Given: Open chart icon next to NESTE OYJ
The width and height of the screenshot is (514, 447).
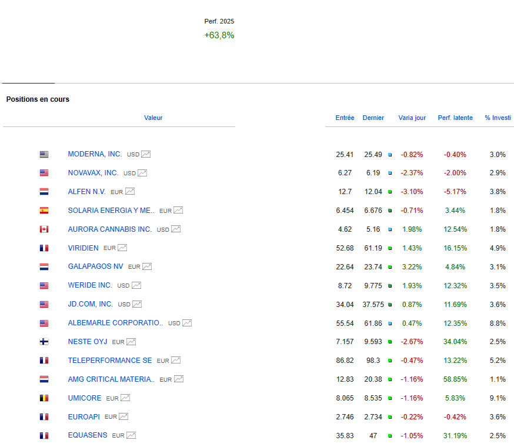Looking at the screenshot, I should (131, 342).
